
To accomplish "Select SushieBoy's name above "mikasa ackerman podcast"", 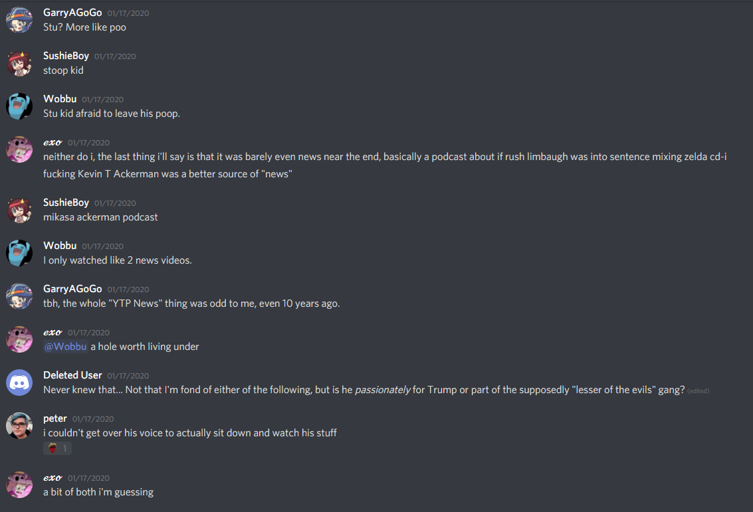I will pyautogui.click(x=66, y=203).
